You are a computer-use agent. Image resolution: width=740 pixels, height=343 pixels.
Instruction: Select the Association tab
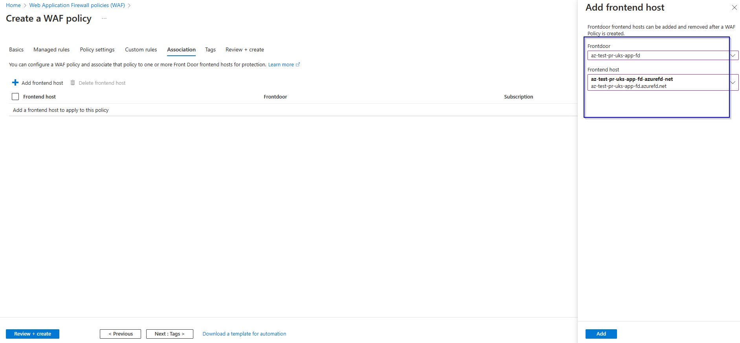pyautogui.click(x=181, y=49)
